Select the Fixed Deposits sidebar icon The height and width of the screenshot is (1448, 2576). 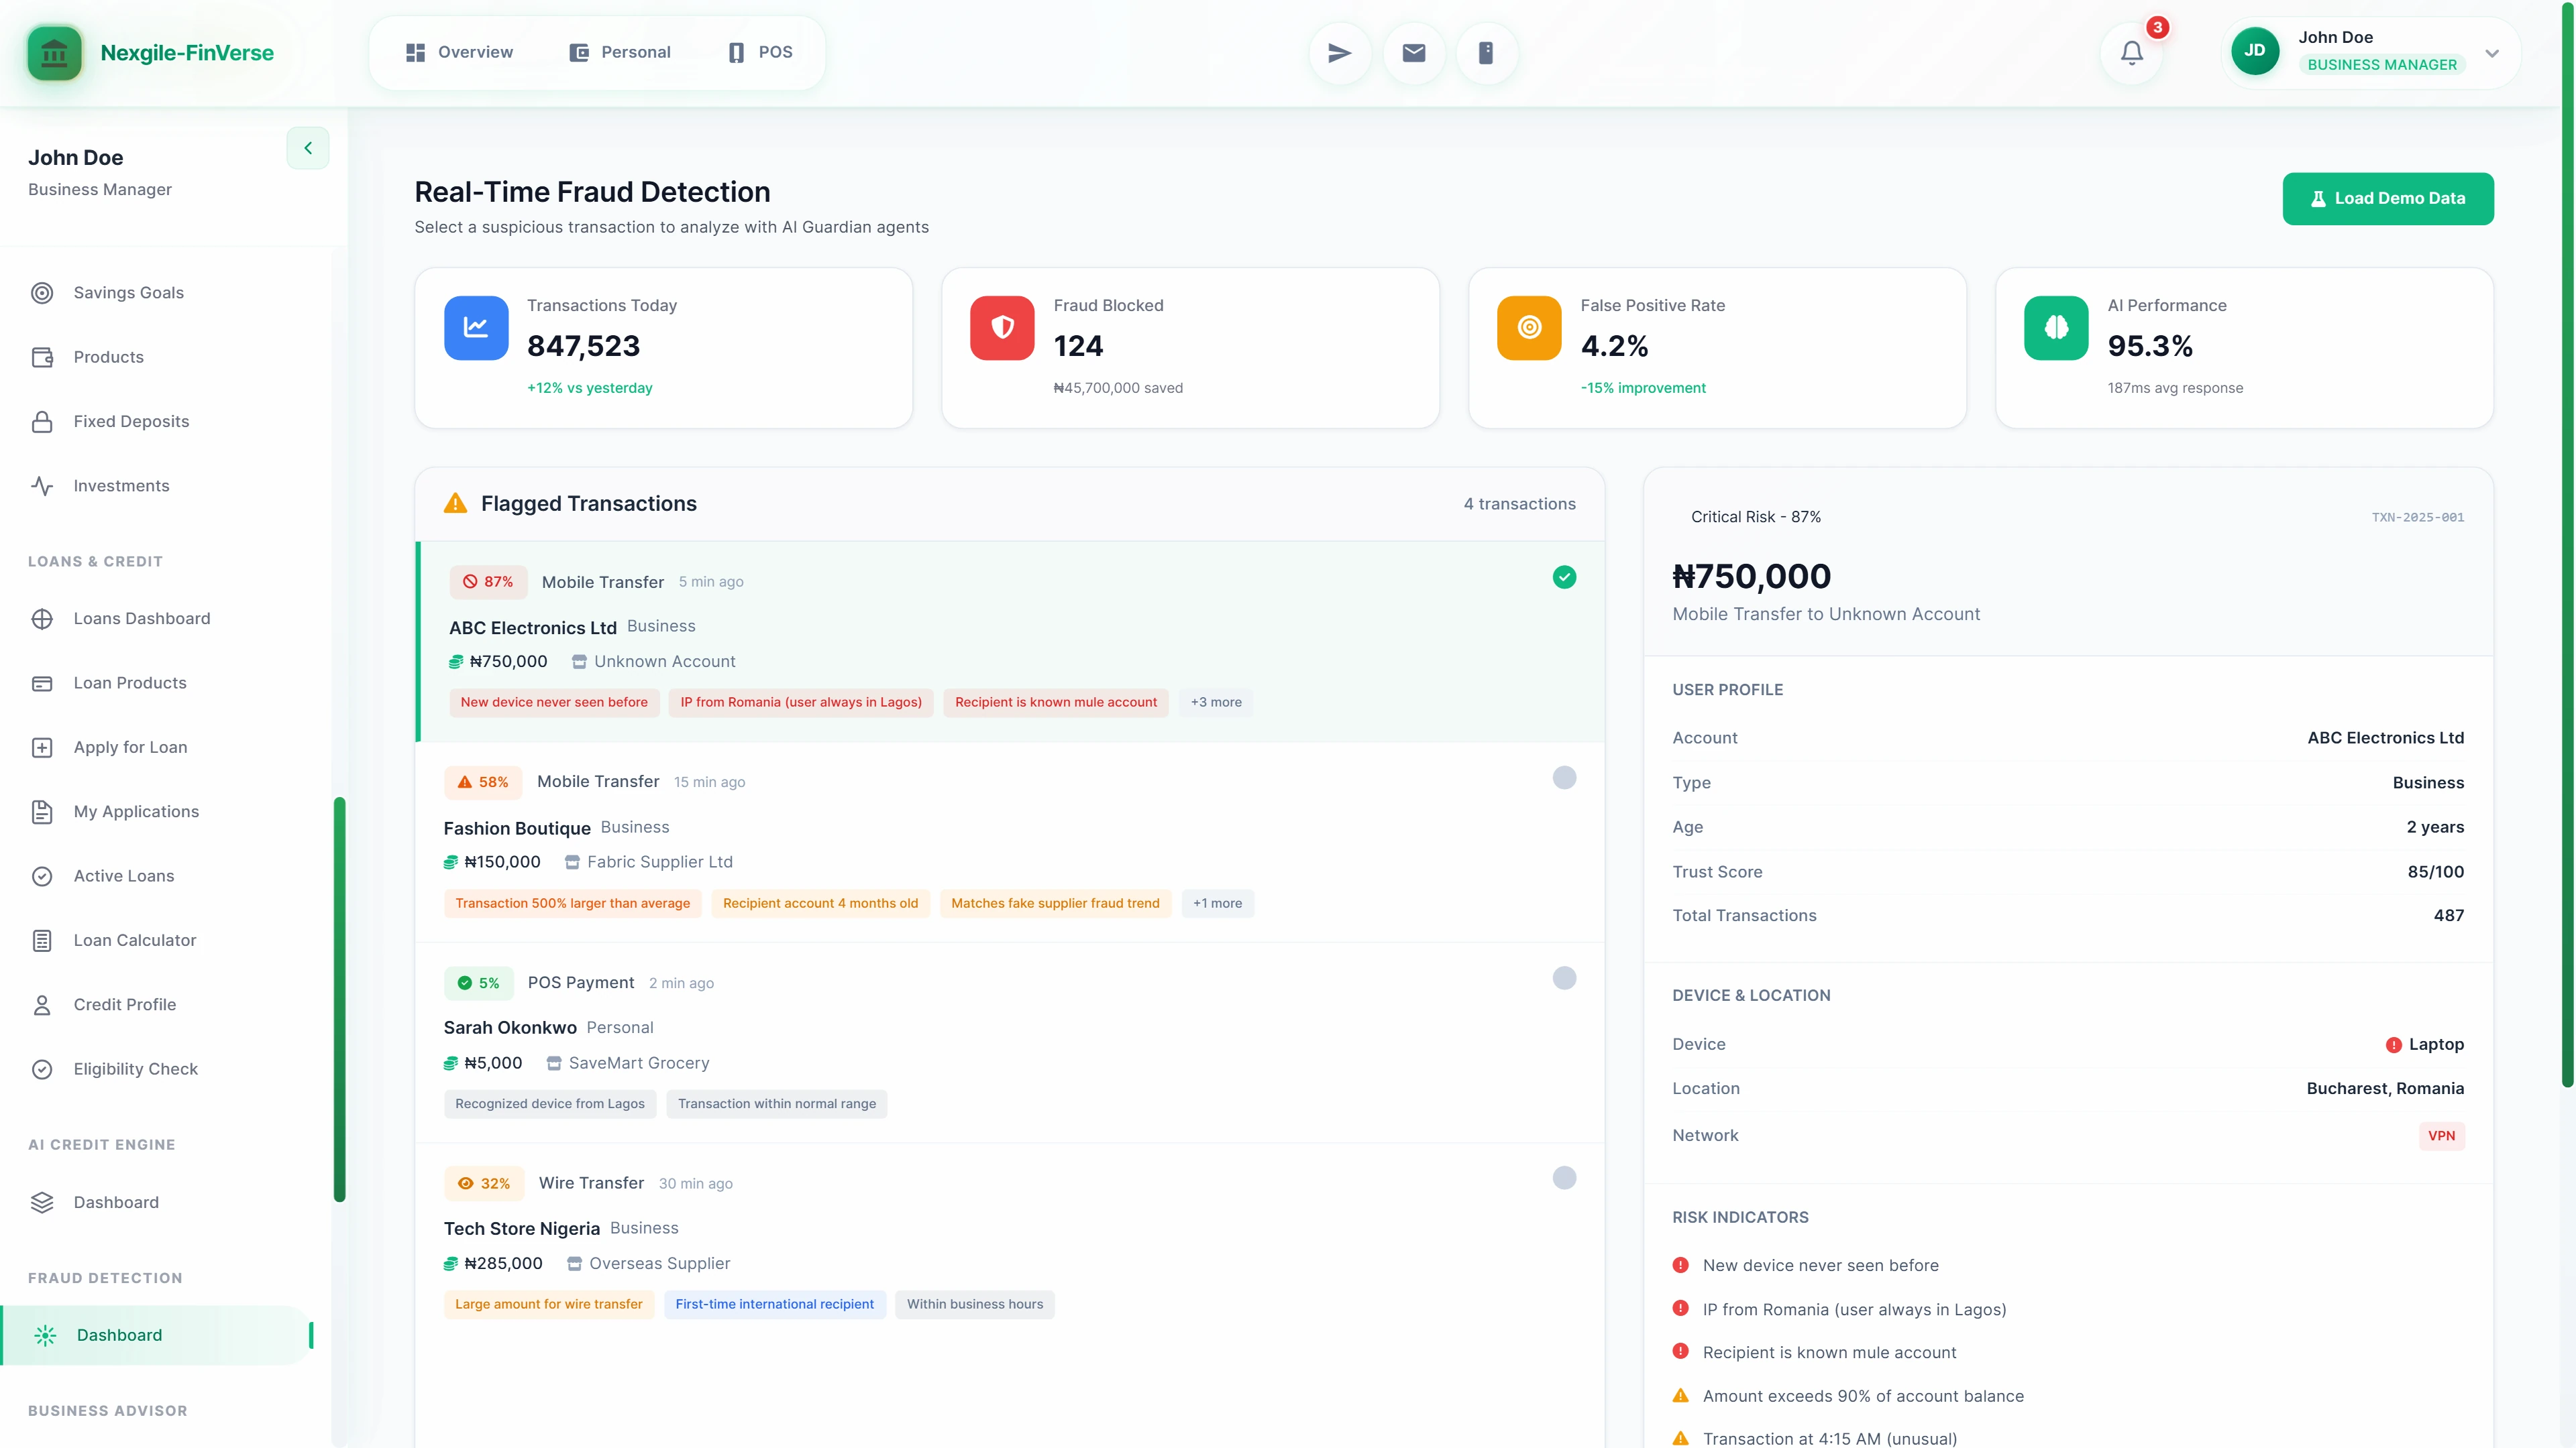pos(42,421)
